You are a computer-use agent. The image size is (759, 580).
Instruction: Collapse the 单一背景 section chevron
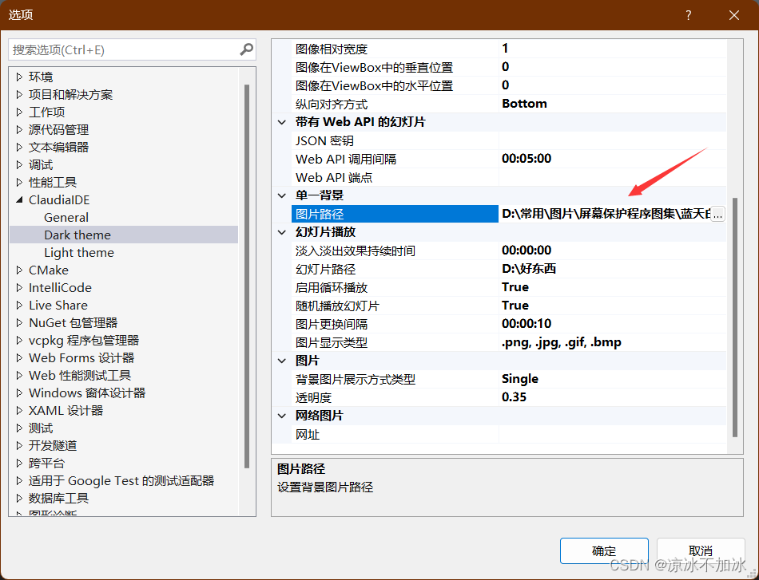point(282,195)
